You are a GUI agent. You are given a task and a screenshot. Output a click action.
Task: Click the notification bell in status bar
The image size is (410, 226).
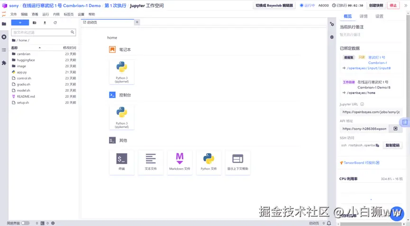pyautogui.click(x=329, y=223)
